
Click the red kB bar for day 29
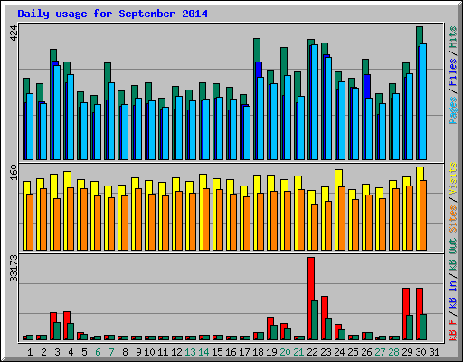pyautogui.click(x=406, y=314)
